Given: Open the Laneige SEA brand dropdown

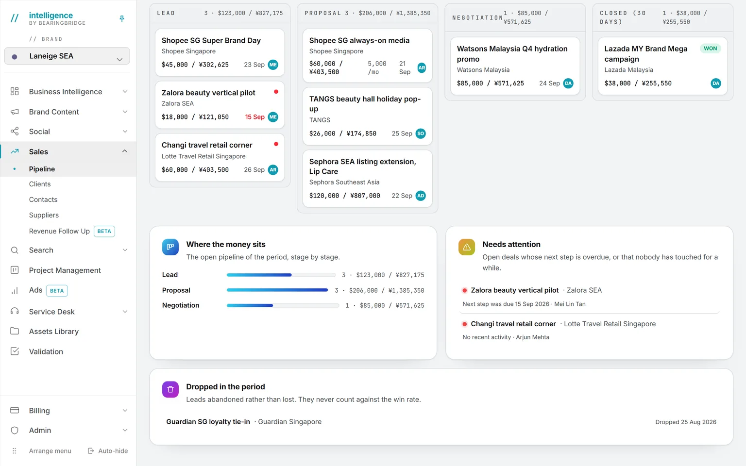Looking at the screenshot, I should pyautogui.click(x=67, y=56).
